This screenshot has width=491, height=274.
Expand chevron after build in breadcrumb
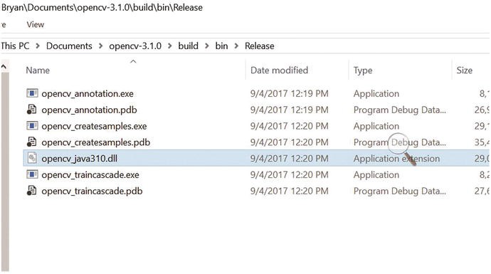[206, 46]
